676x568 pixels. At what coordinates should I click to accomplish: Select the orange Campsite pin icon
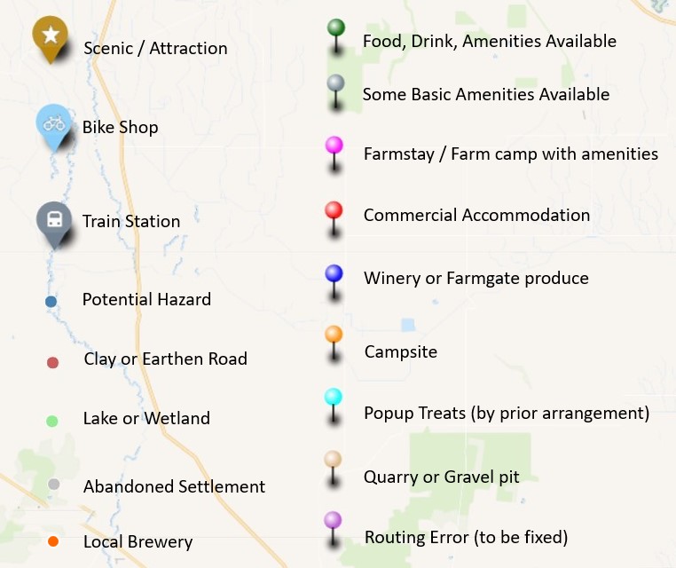click(x=334, y=335)
